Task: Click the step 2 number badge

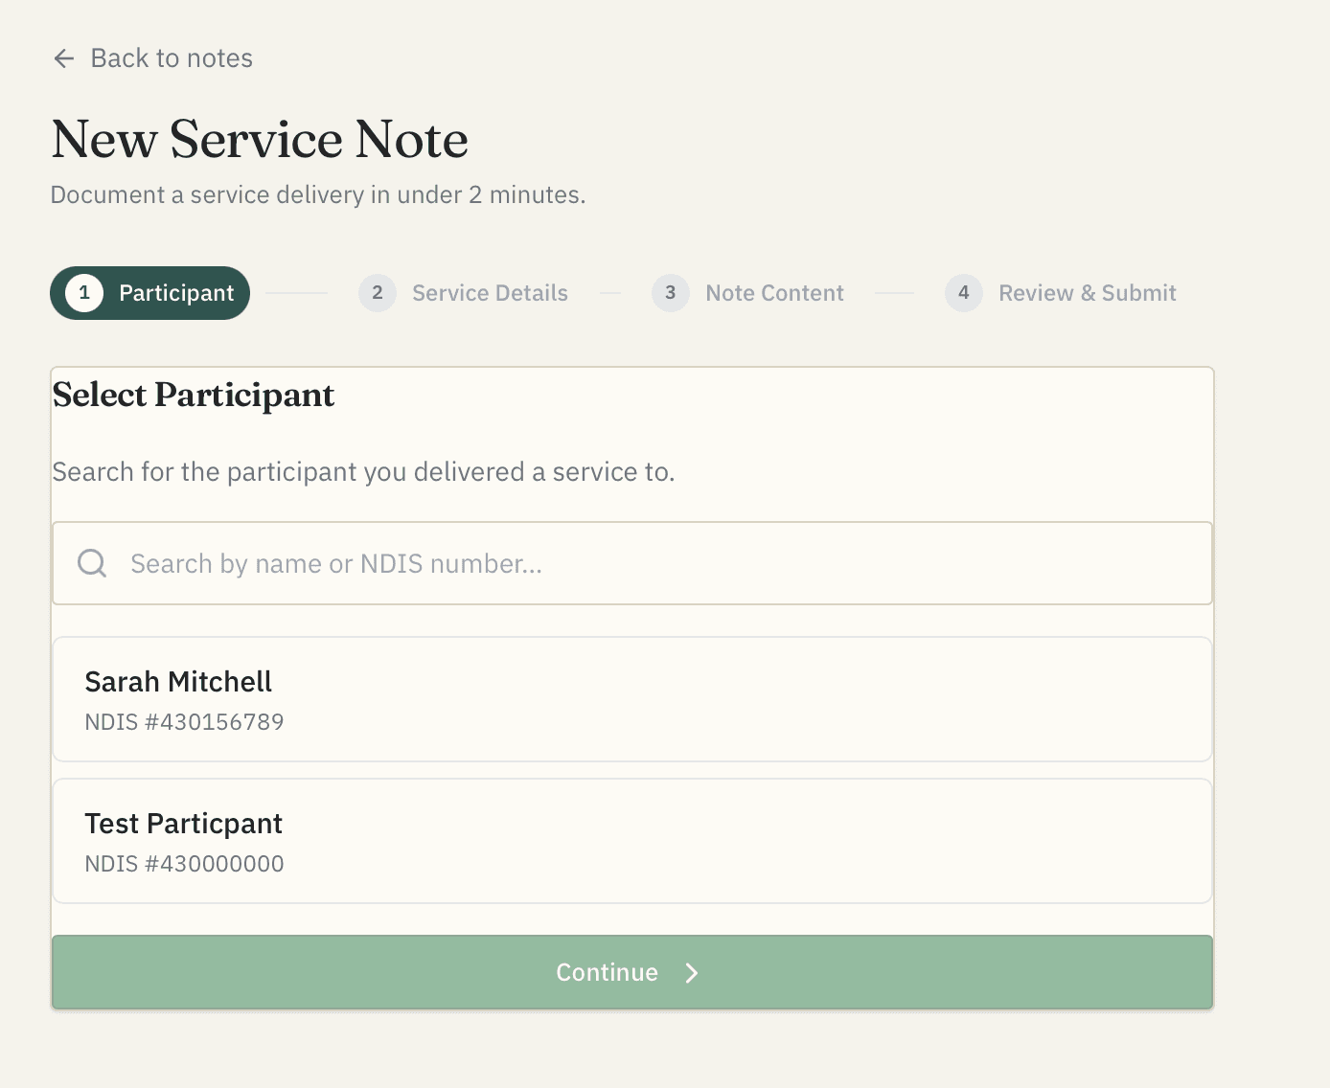Action: pyautogui.click(x=378, y=293)
